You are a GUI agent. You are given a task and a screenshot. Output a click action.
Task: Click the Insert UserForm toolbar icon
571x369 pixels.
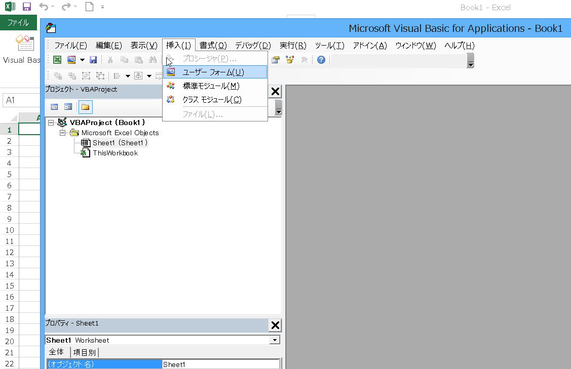click(x=71, y=60)
